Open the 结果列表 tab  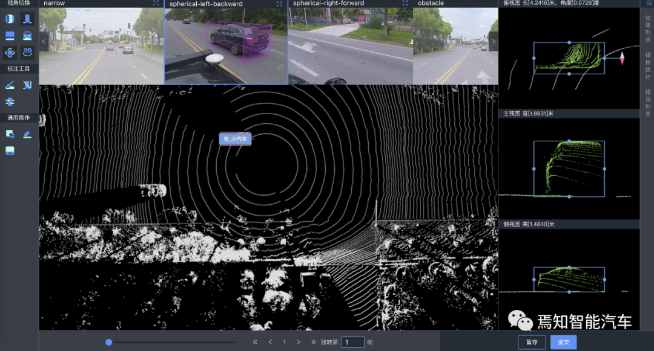tap(647, 29)
